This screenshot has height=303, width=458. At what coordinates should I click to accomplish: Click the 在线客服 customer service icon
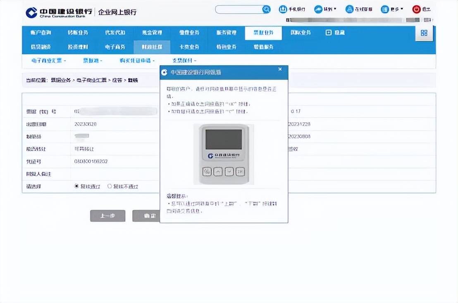click(x=350, y=9)
